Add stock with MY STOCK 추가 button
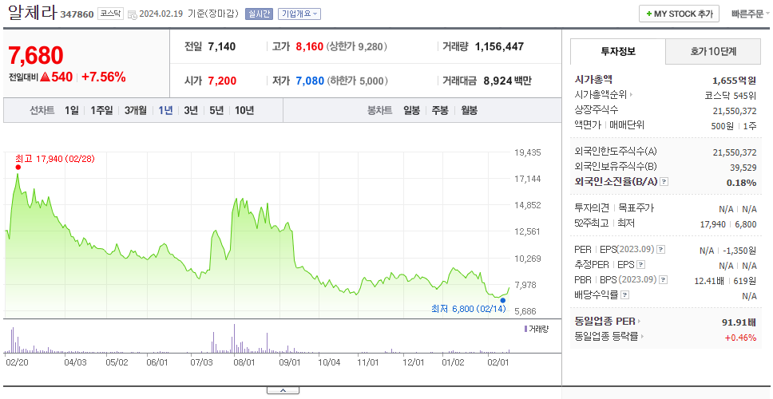 [x=680, y=14]
